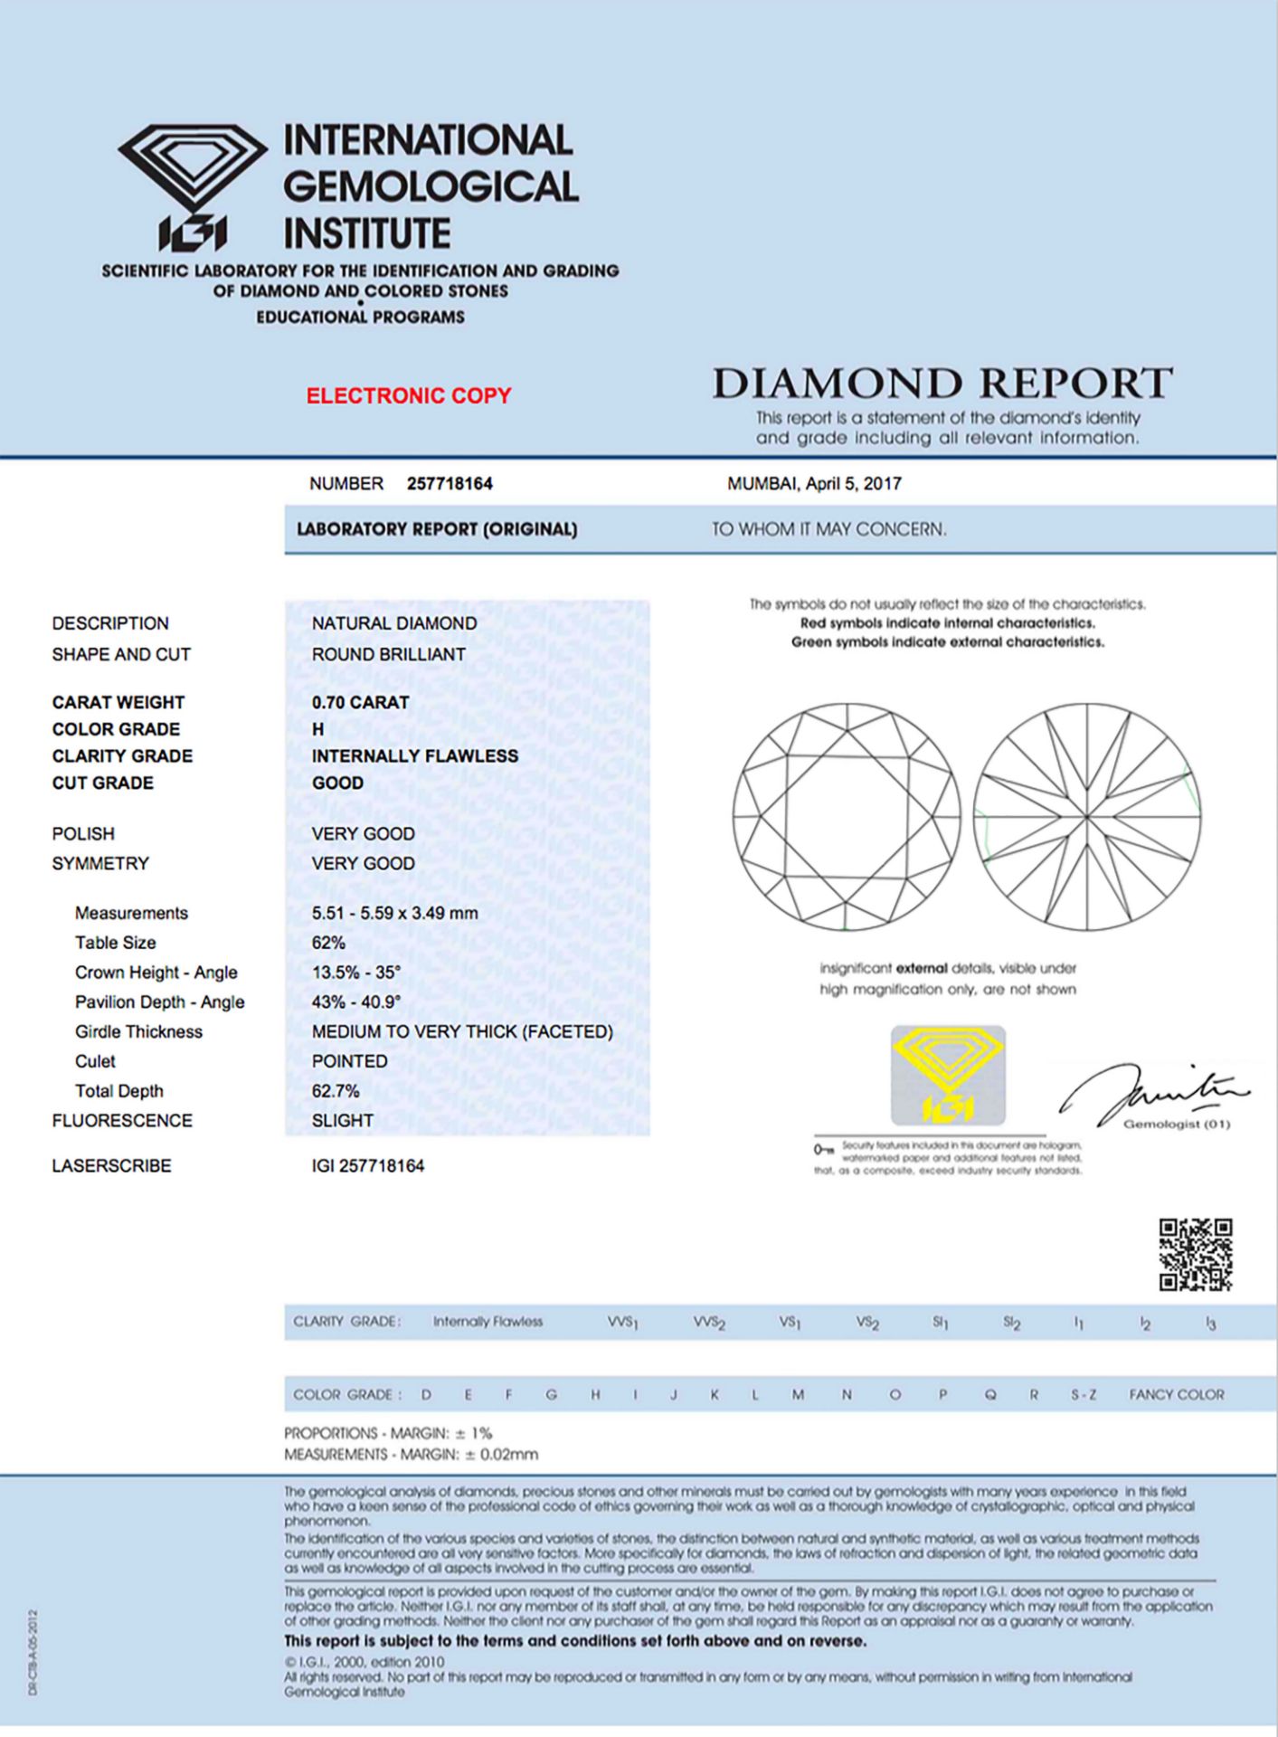Click INTERNALLY FLAWLESS clarity value
Image resolution: width=1278 pixels, height=1737 pixels.
pyautogui.click(x=415, y=756)
